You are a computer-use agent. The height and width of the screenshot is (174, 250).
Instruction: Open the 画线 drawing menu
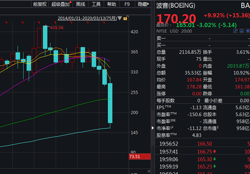click(81, 4)
